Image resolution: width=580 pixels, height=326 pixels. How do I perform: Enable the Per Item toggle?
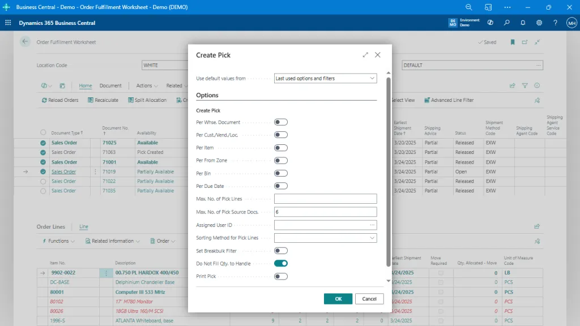coord(282,147)
